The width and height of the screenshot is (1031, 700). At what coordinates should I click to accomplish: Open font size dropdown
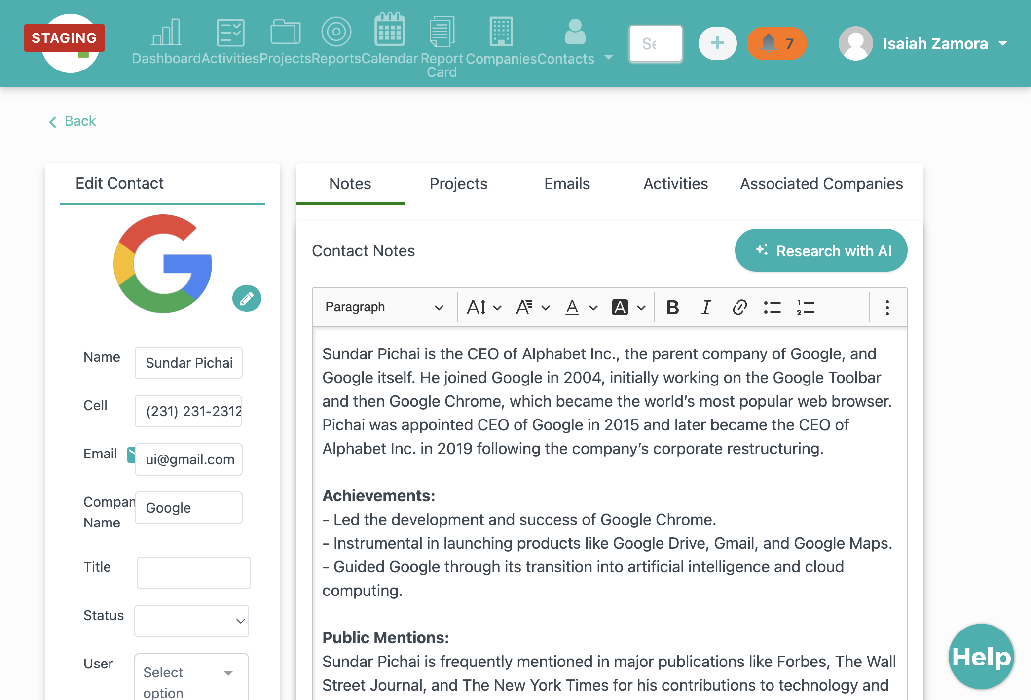coord(484,307)
